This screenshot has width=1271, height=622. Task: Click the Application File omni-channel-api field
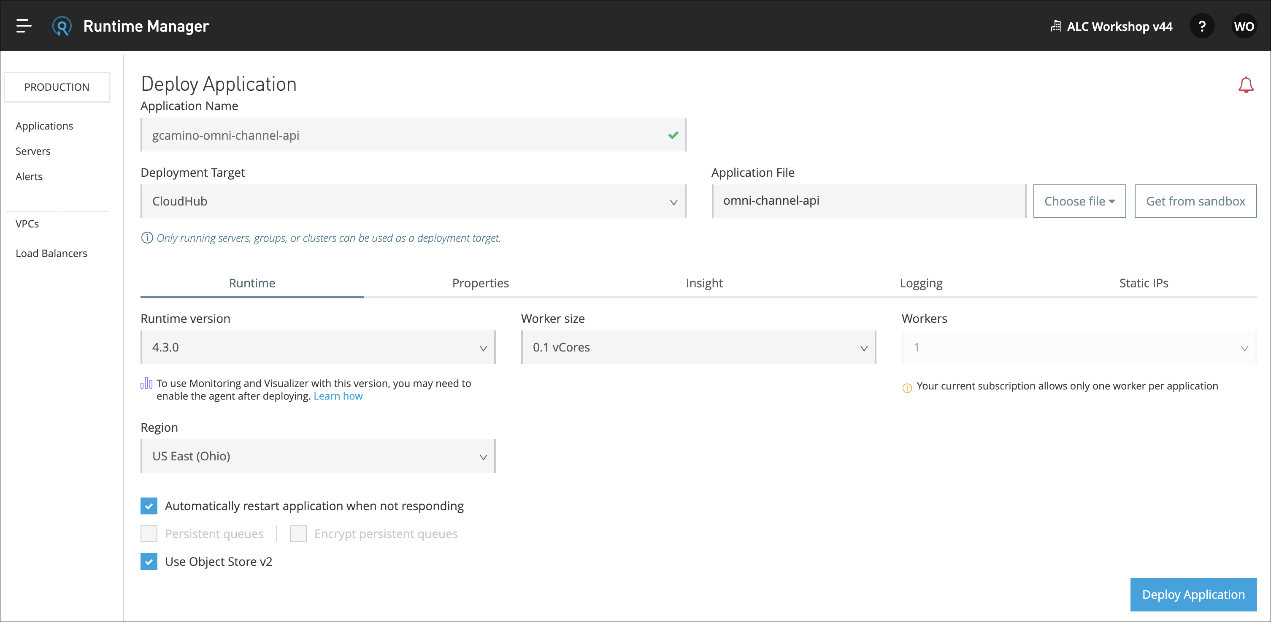coord(869,201)
